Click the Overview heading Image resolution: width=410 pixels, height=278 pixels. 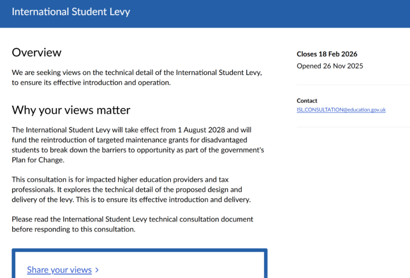pyautogui.click(x=36, y=52)
